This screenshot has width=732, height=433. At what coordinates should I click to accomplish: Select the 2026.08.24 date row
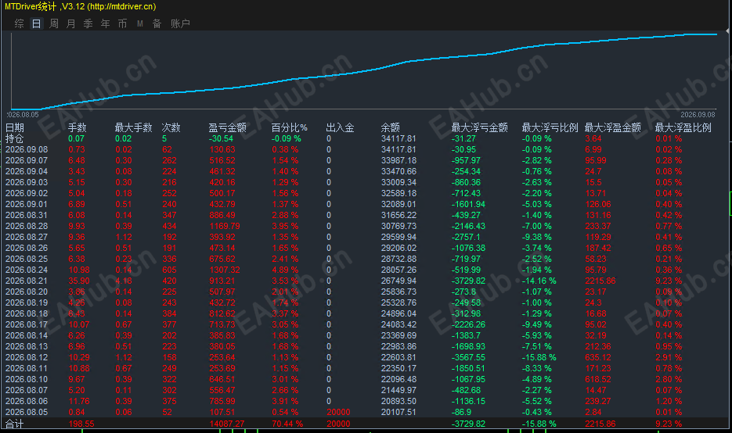tap(364, 270)
